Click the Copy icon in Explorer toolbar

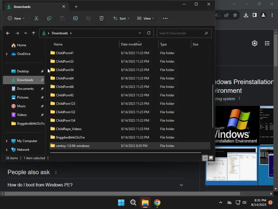(x=49, y=18)
